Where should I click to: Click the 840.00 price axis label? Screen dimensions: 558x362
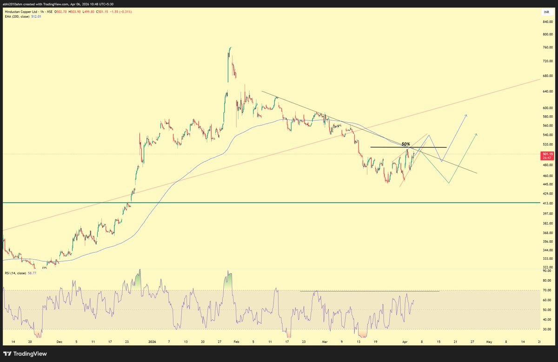[x=547, y=21]
